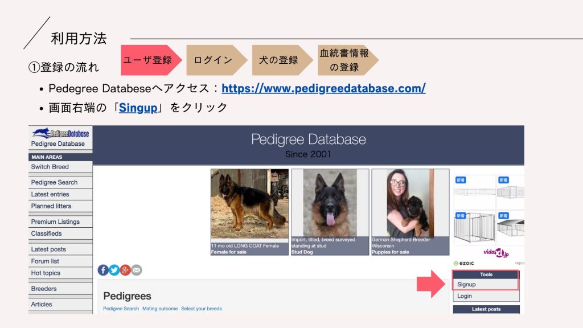The width and height of the screenshot is (583, 328).
Task: Open the Puppies for sale listing thumbnail
Action: click(410, 212)
